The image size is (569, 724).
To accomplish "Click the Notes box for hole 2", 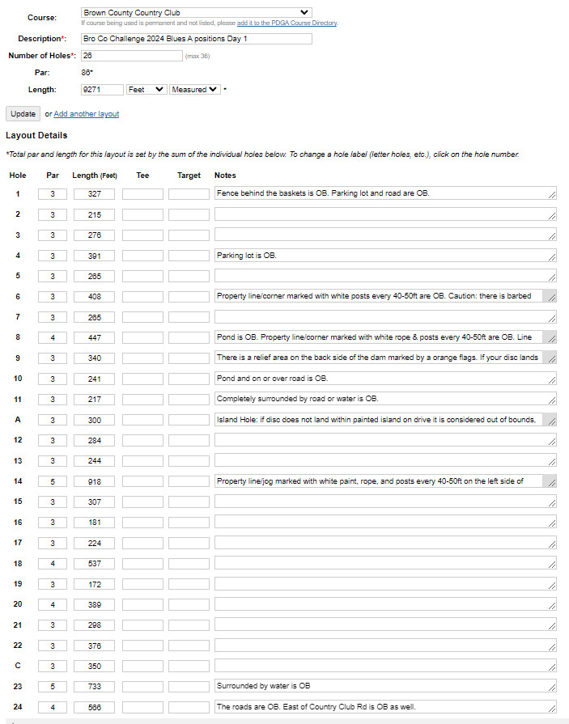I will (385, 214).
